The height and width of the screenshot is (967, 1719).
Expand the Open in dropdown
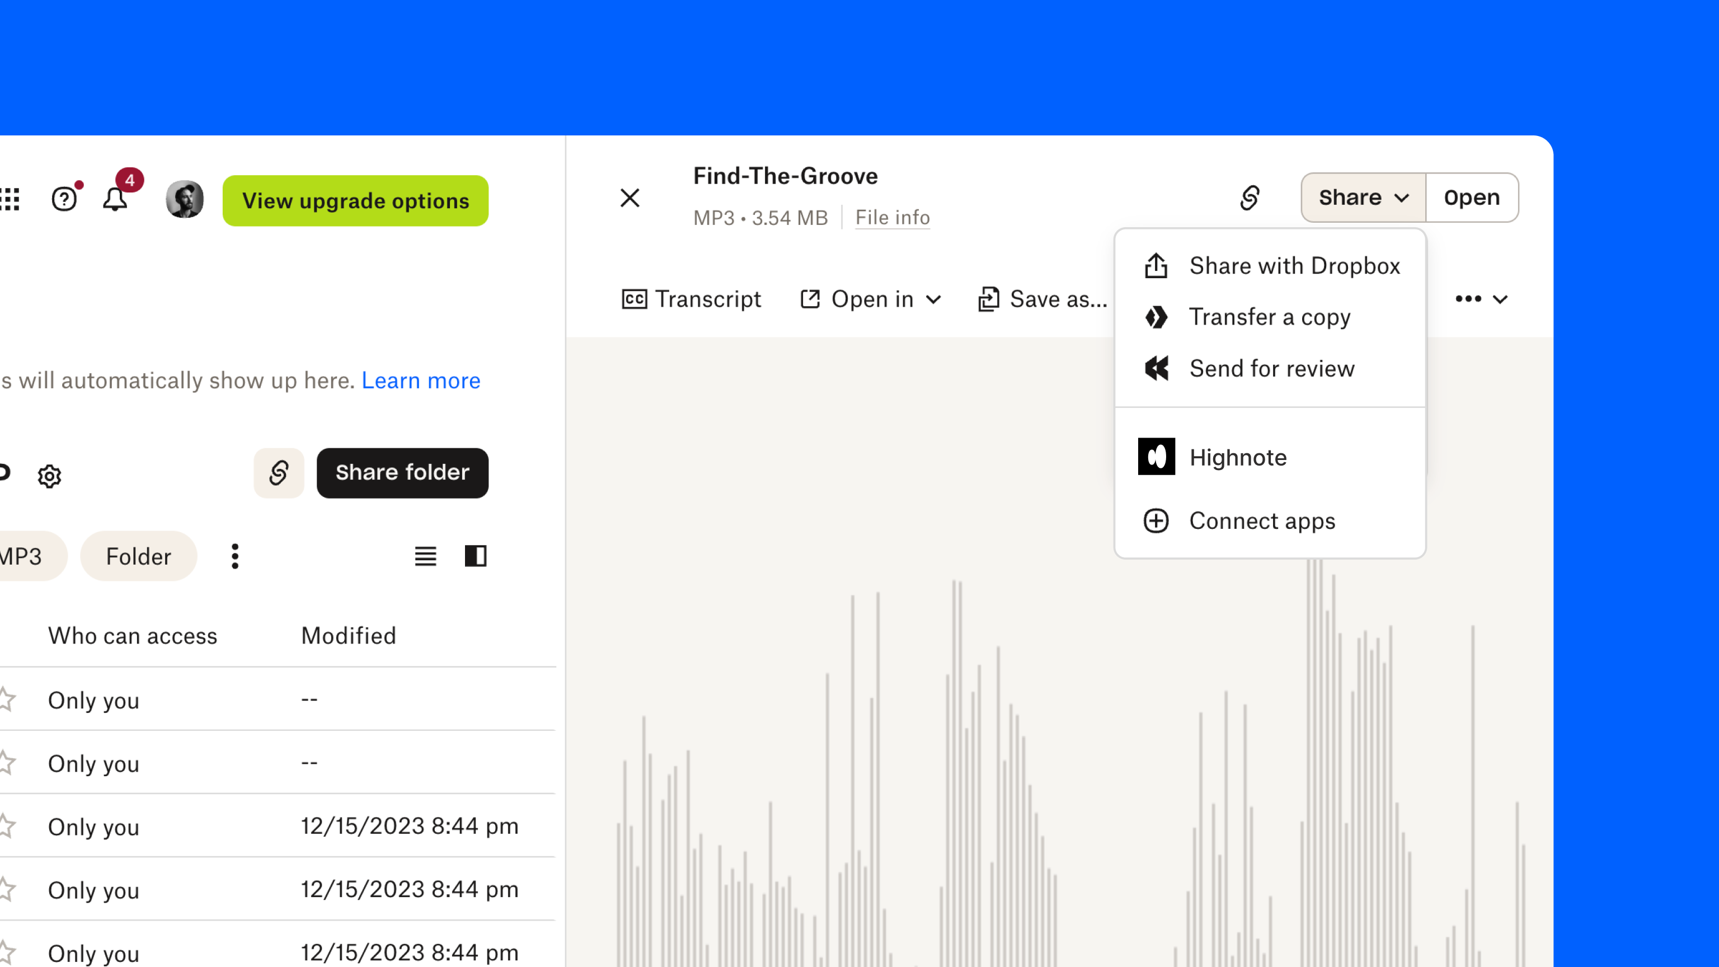[871, 299]
